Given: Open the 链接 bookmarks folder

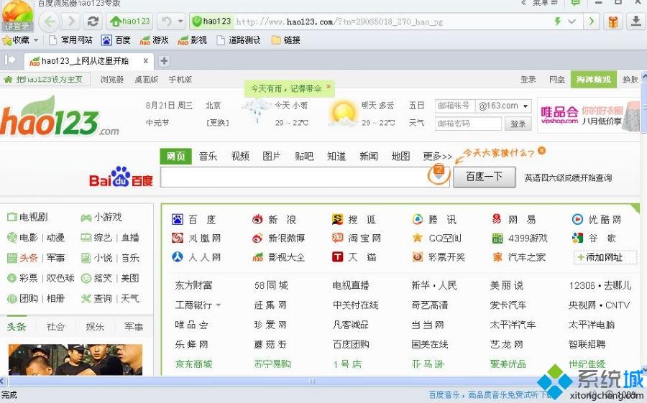Looking at the screenshot, I should point(286,40).
